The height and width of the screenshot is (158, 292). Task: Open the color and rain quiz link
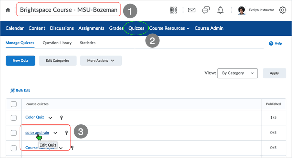pyautogui.click(x=37, y=133)
